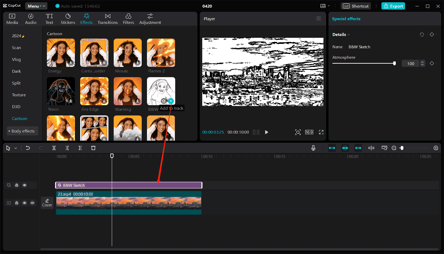Delete the selected clip with trash icon
444x254 pixels.
pos(93,148)
